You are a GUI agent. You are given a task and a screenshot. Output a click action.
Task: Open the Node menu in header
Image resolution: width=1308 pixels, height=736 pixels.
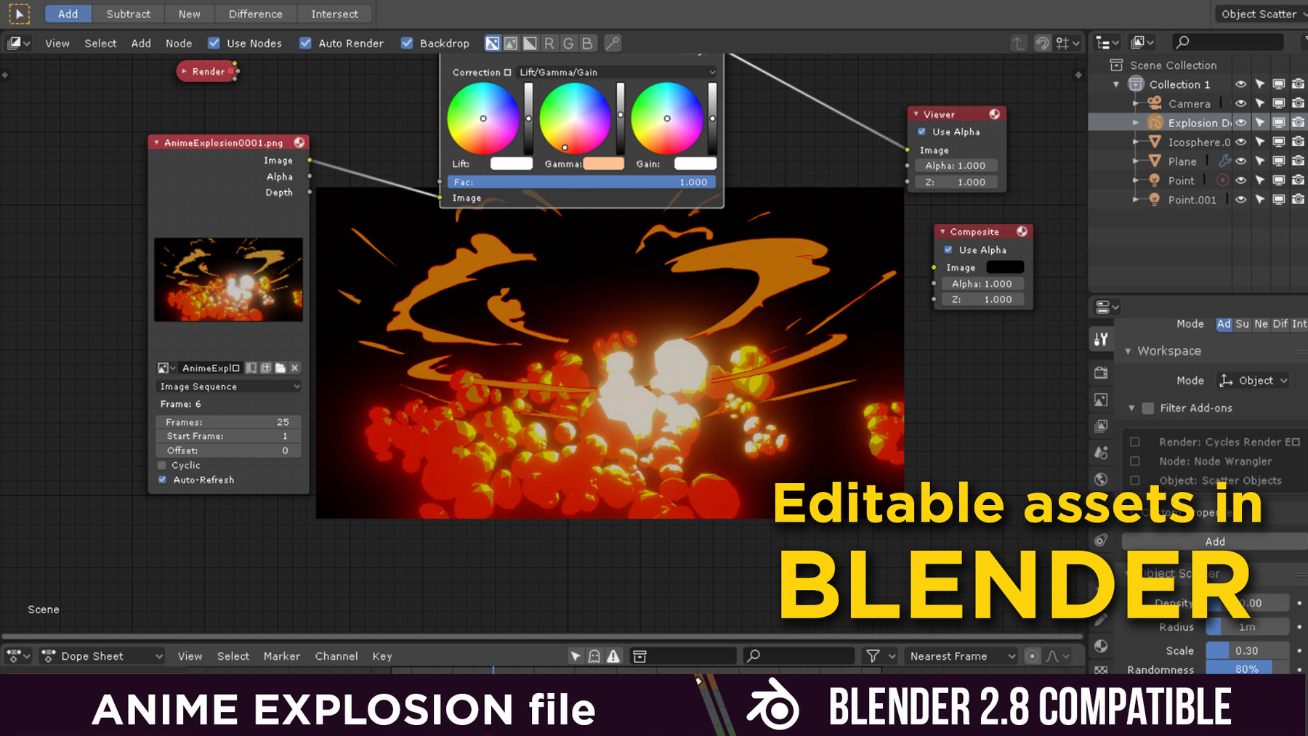click(179, 43)
